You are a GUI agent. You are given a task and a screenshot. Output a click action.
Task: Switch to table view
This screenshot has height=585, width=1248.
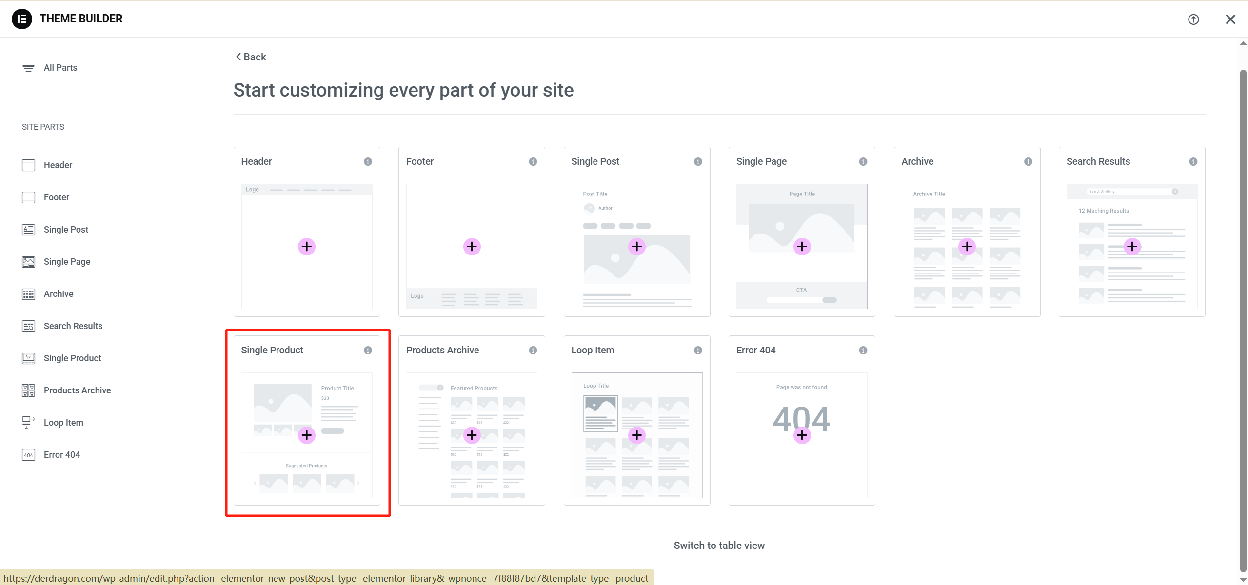click(719, 546)
